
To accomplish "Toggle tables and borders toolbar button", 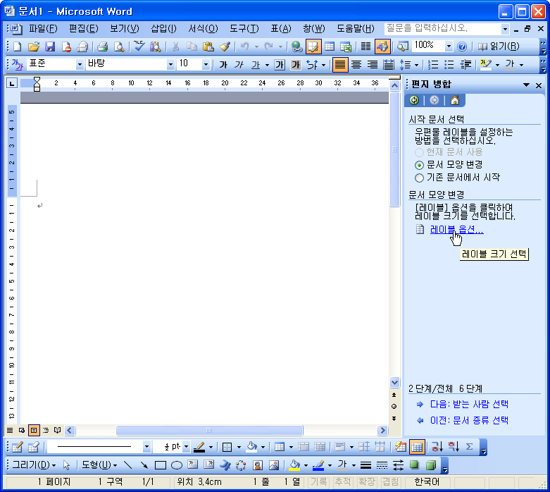I will pyautogui.click(x=313, y=47).
